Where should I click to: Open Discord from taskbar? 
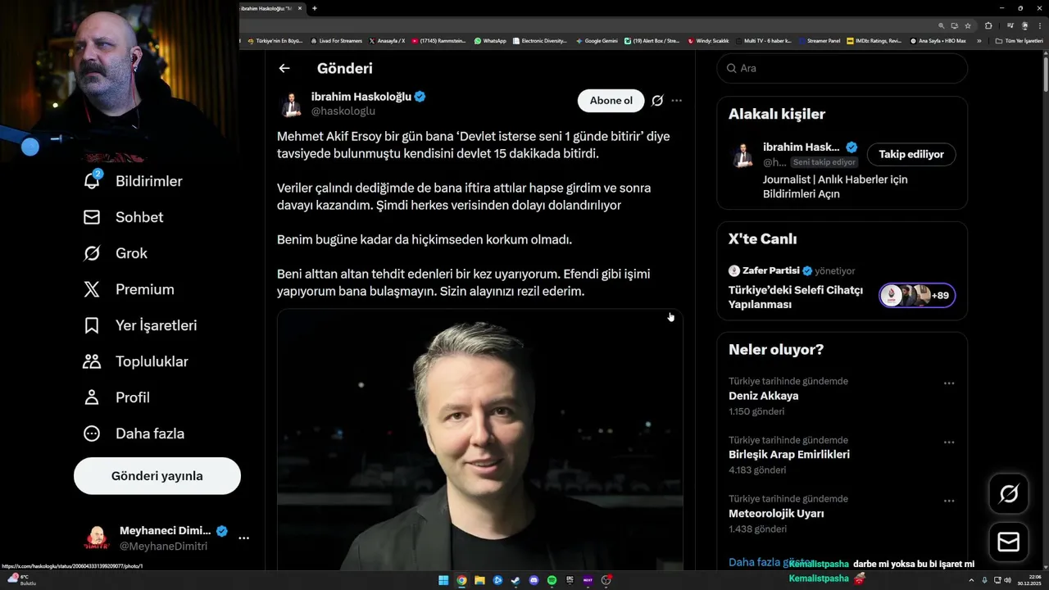(x=534, y=580)
